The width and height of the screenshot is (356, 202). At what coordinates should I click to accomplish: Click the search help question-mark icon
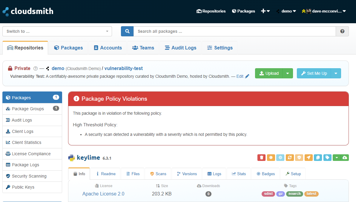342,31
